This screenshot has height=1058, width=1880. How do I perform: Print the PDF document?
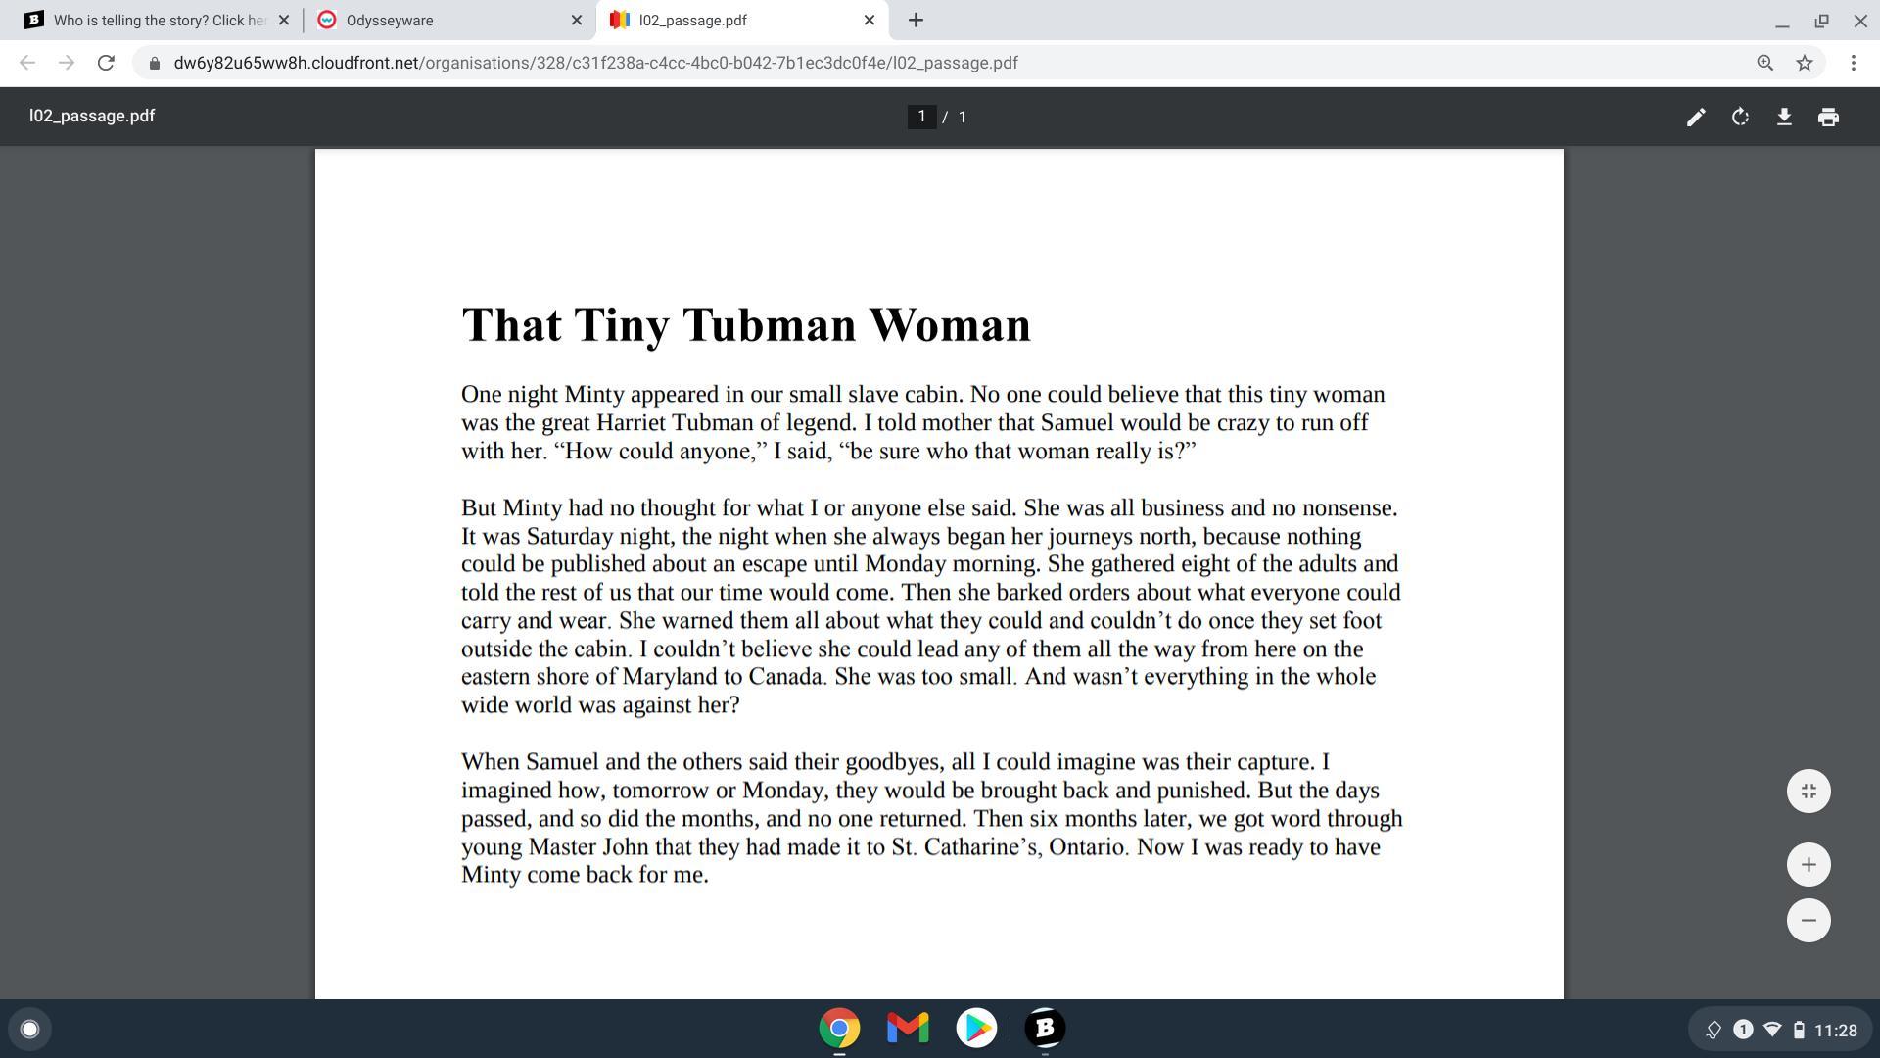click(1828, 117)
